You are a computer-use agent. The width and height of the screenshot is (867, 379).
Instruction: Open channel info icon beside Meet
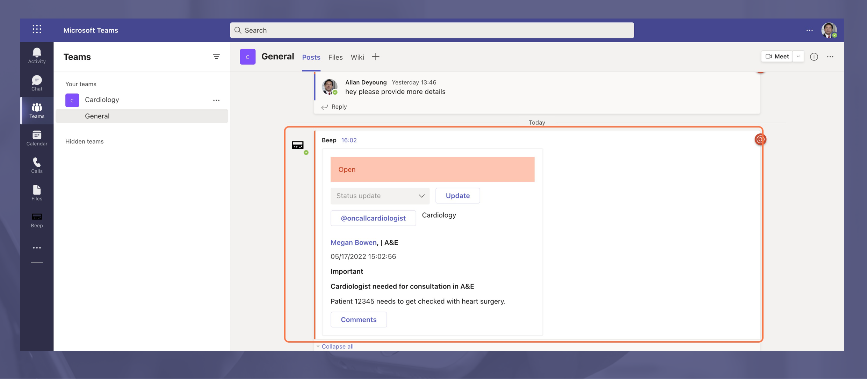point(814,57)
